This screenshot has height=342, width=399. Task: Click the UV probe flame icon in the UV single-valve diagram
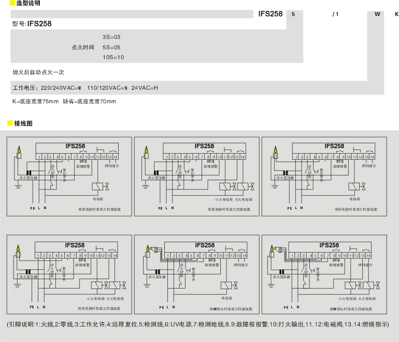click(147, 251)
